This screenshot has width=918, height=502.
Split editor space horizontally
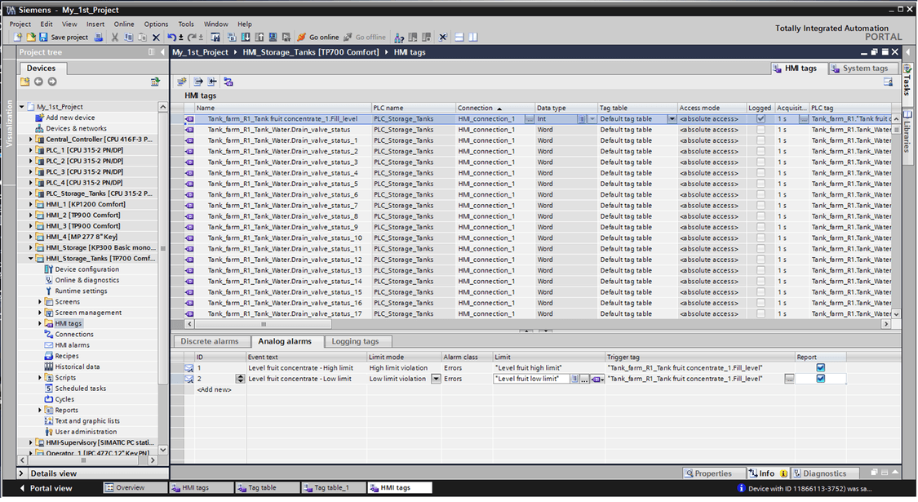point(459,37)
